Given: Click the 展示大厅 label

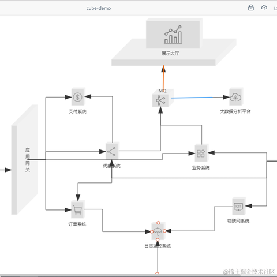Looking at the screenshot, I should [170, 53].
